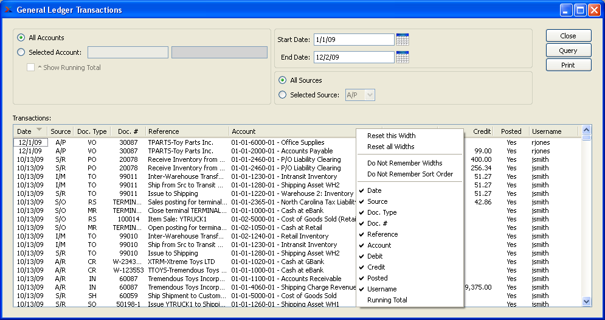Open the Start Date calendar picker
The width and height of the screenshot is (605, 320).
tap(402, 40)
